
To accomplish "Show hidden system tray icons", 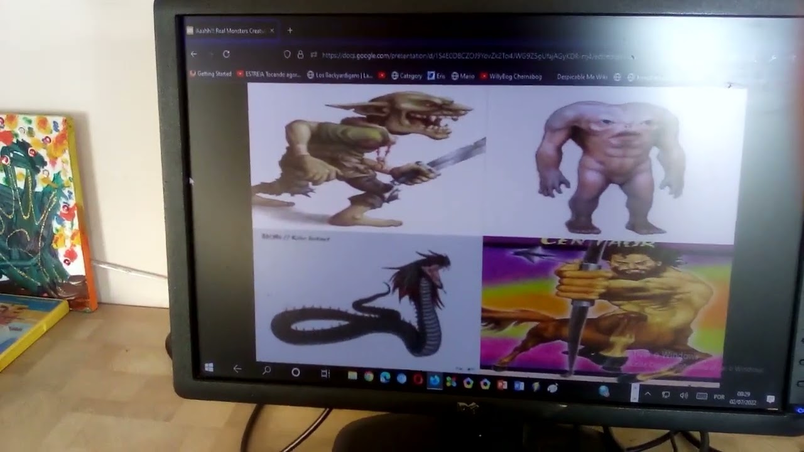I will tap(648, 394).
